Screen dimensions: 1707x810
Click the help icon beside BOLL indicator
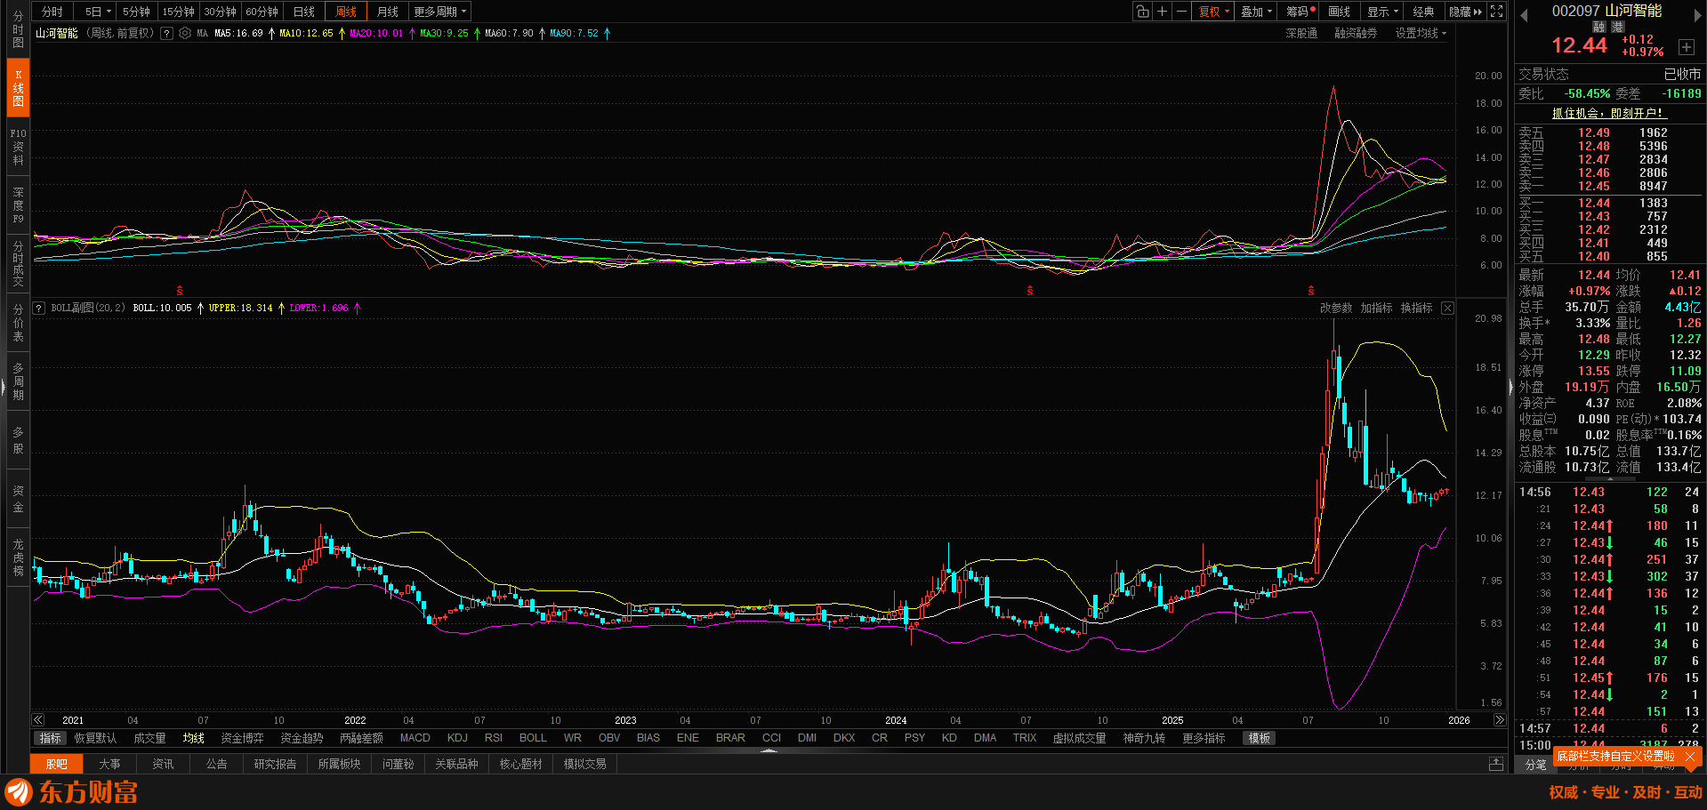(39, 309)
